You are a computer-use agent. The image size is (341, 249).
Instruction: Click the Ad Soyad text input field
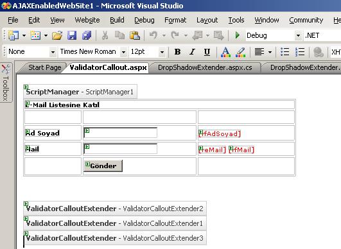pyautogui.click(x=120, y=133)
